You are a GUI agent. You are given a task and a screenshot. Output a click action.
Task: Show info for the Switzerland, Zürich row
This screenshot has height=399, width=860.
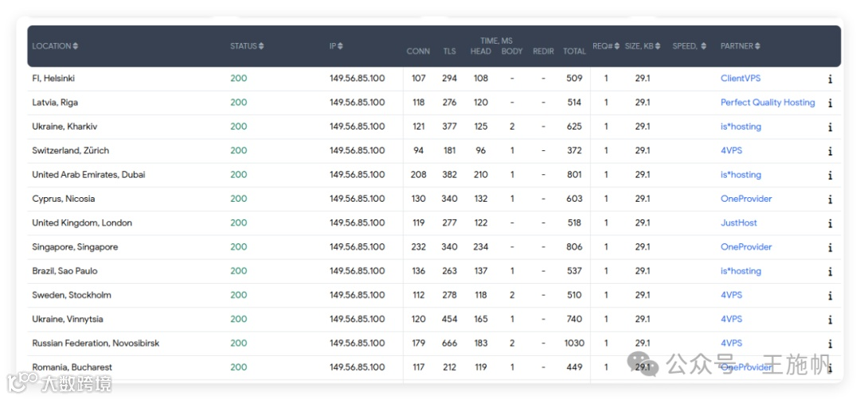tap(830, 151)
